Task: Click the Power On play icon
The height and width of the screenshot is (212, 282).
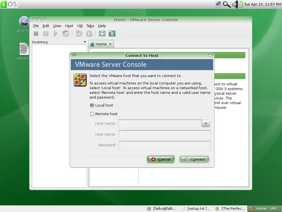Action: pos(55,33)
